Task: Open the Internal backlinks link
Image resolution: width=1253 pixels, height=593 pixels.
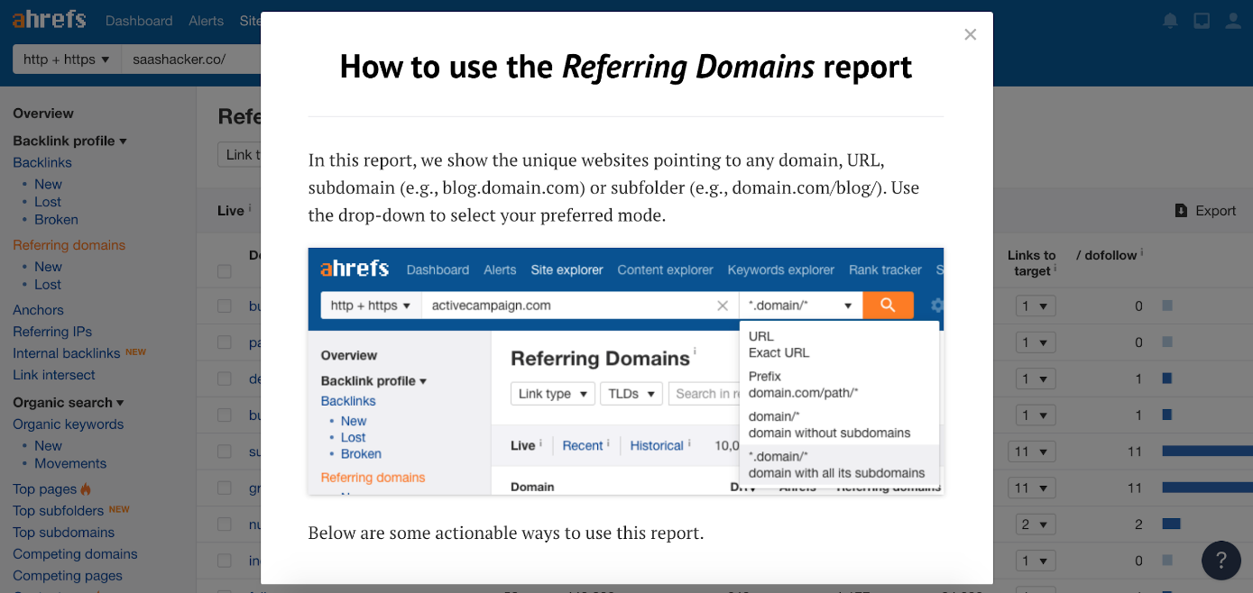Action: point(67,353)
